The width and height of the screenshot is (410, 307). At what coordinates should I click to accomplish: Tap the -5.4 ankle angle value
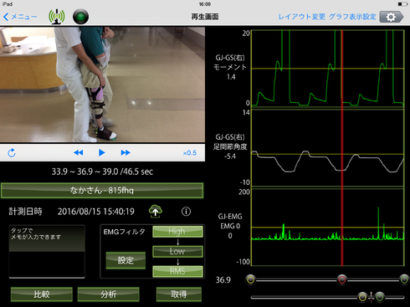tap(230, 156)
